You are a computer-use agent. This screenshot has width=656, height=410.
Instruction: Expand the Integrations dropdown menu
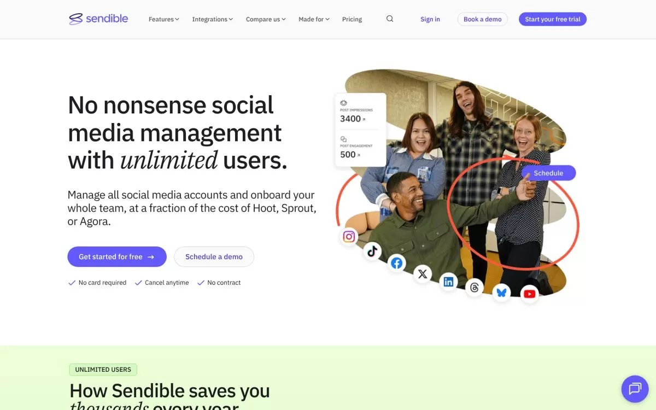tap(213, 19)
